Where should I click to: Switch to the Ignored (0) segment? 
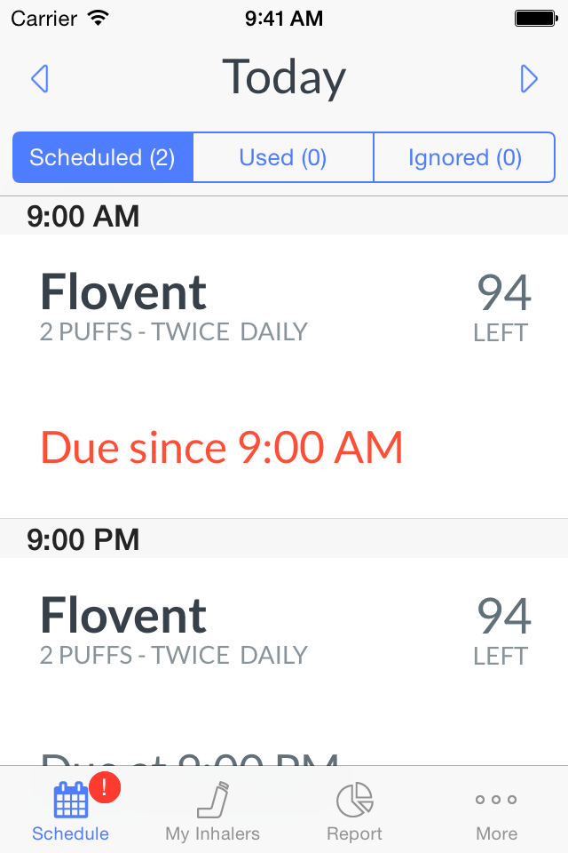point(464,157)
